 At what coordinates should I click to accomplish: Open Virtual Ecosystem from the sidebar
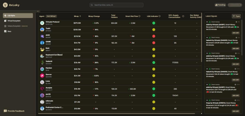(18, 21)
